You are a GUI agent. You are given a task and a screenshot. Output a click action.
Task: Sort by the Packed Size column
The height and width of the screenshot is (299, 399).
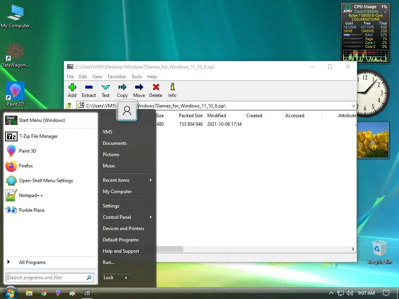click(x=186, y=115)
